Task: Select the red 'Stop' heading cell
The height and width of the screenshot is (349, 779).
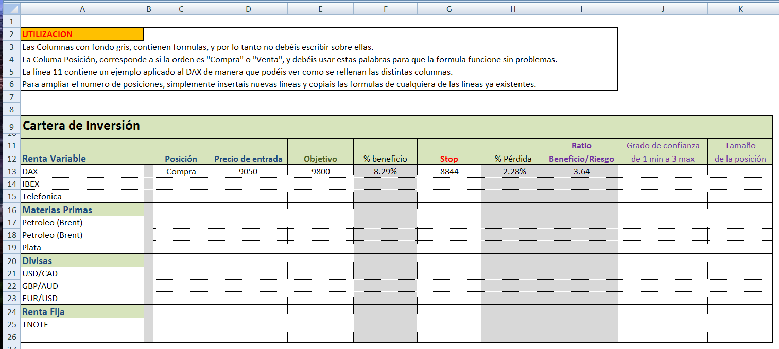Action: (449, 159)
